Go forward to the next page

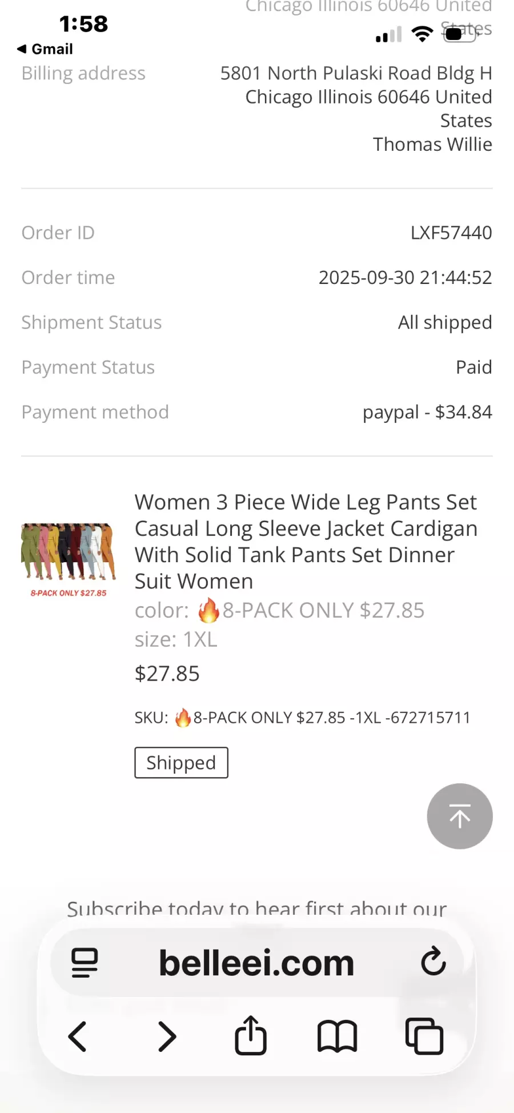166,1036
